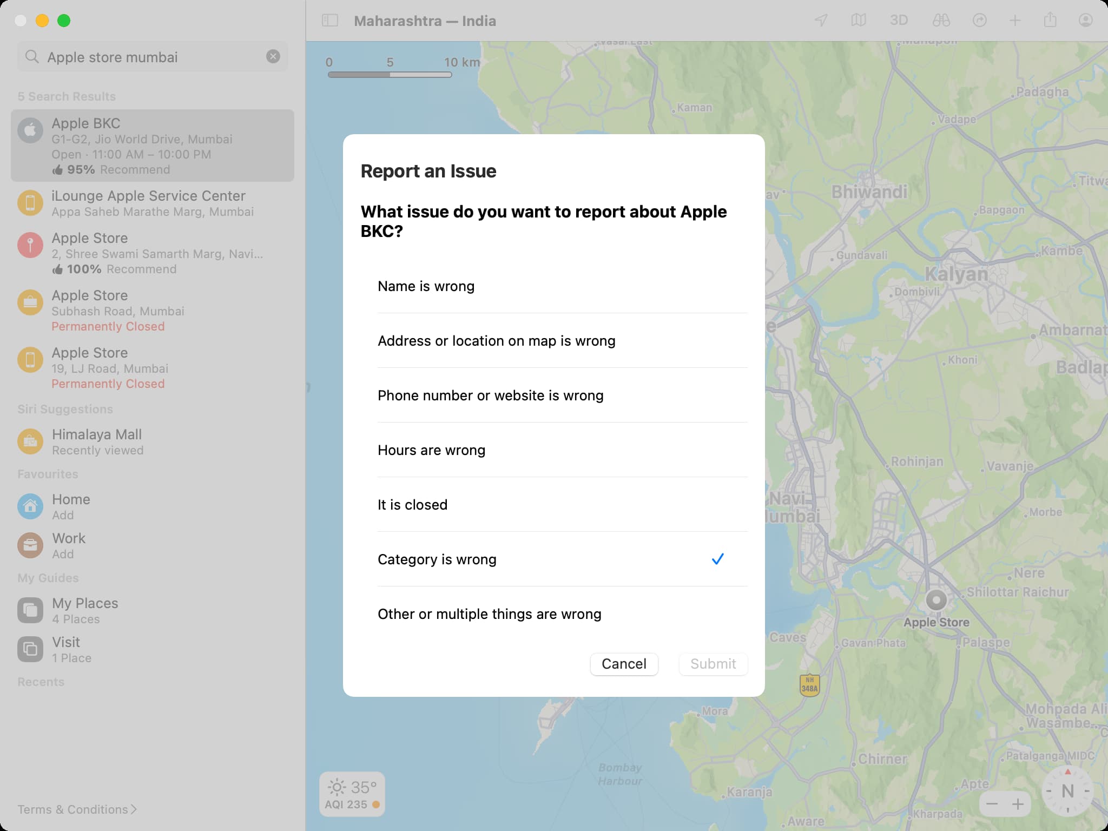This screenshot has height=831, width=1108.
Task: Open the Share icon in toolbar
Action: click(1050, 21)
